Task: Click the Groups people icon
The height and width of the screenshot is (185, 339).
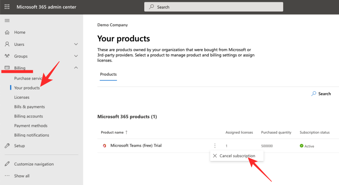Action: (x=7, y=56)
